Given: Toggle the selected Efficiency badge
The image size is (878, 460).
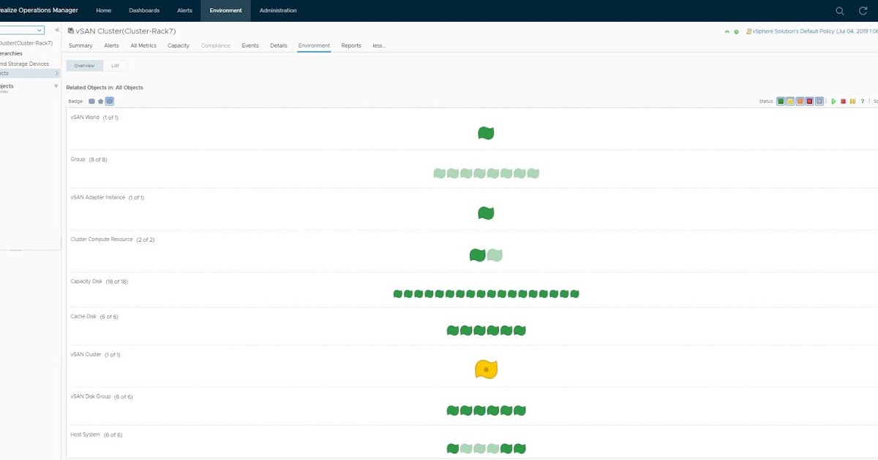Looking at the screenshot, I should pos(110,101).
